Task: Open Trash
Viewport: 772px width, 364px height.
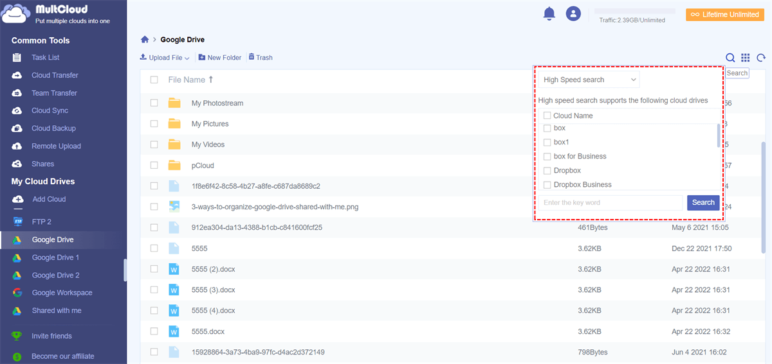Action: 261,58
